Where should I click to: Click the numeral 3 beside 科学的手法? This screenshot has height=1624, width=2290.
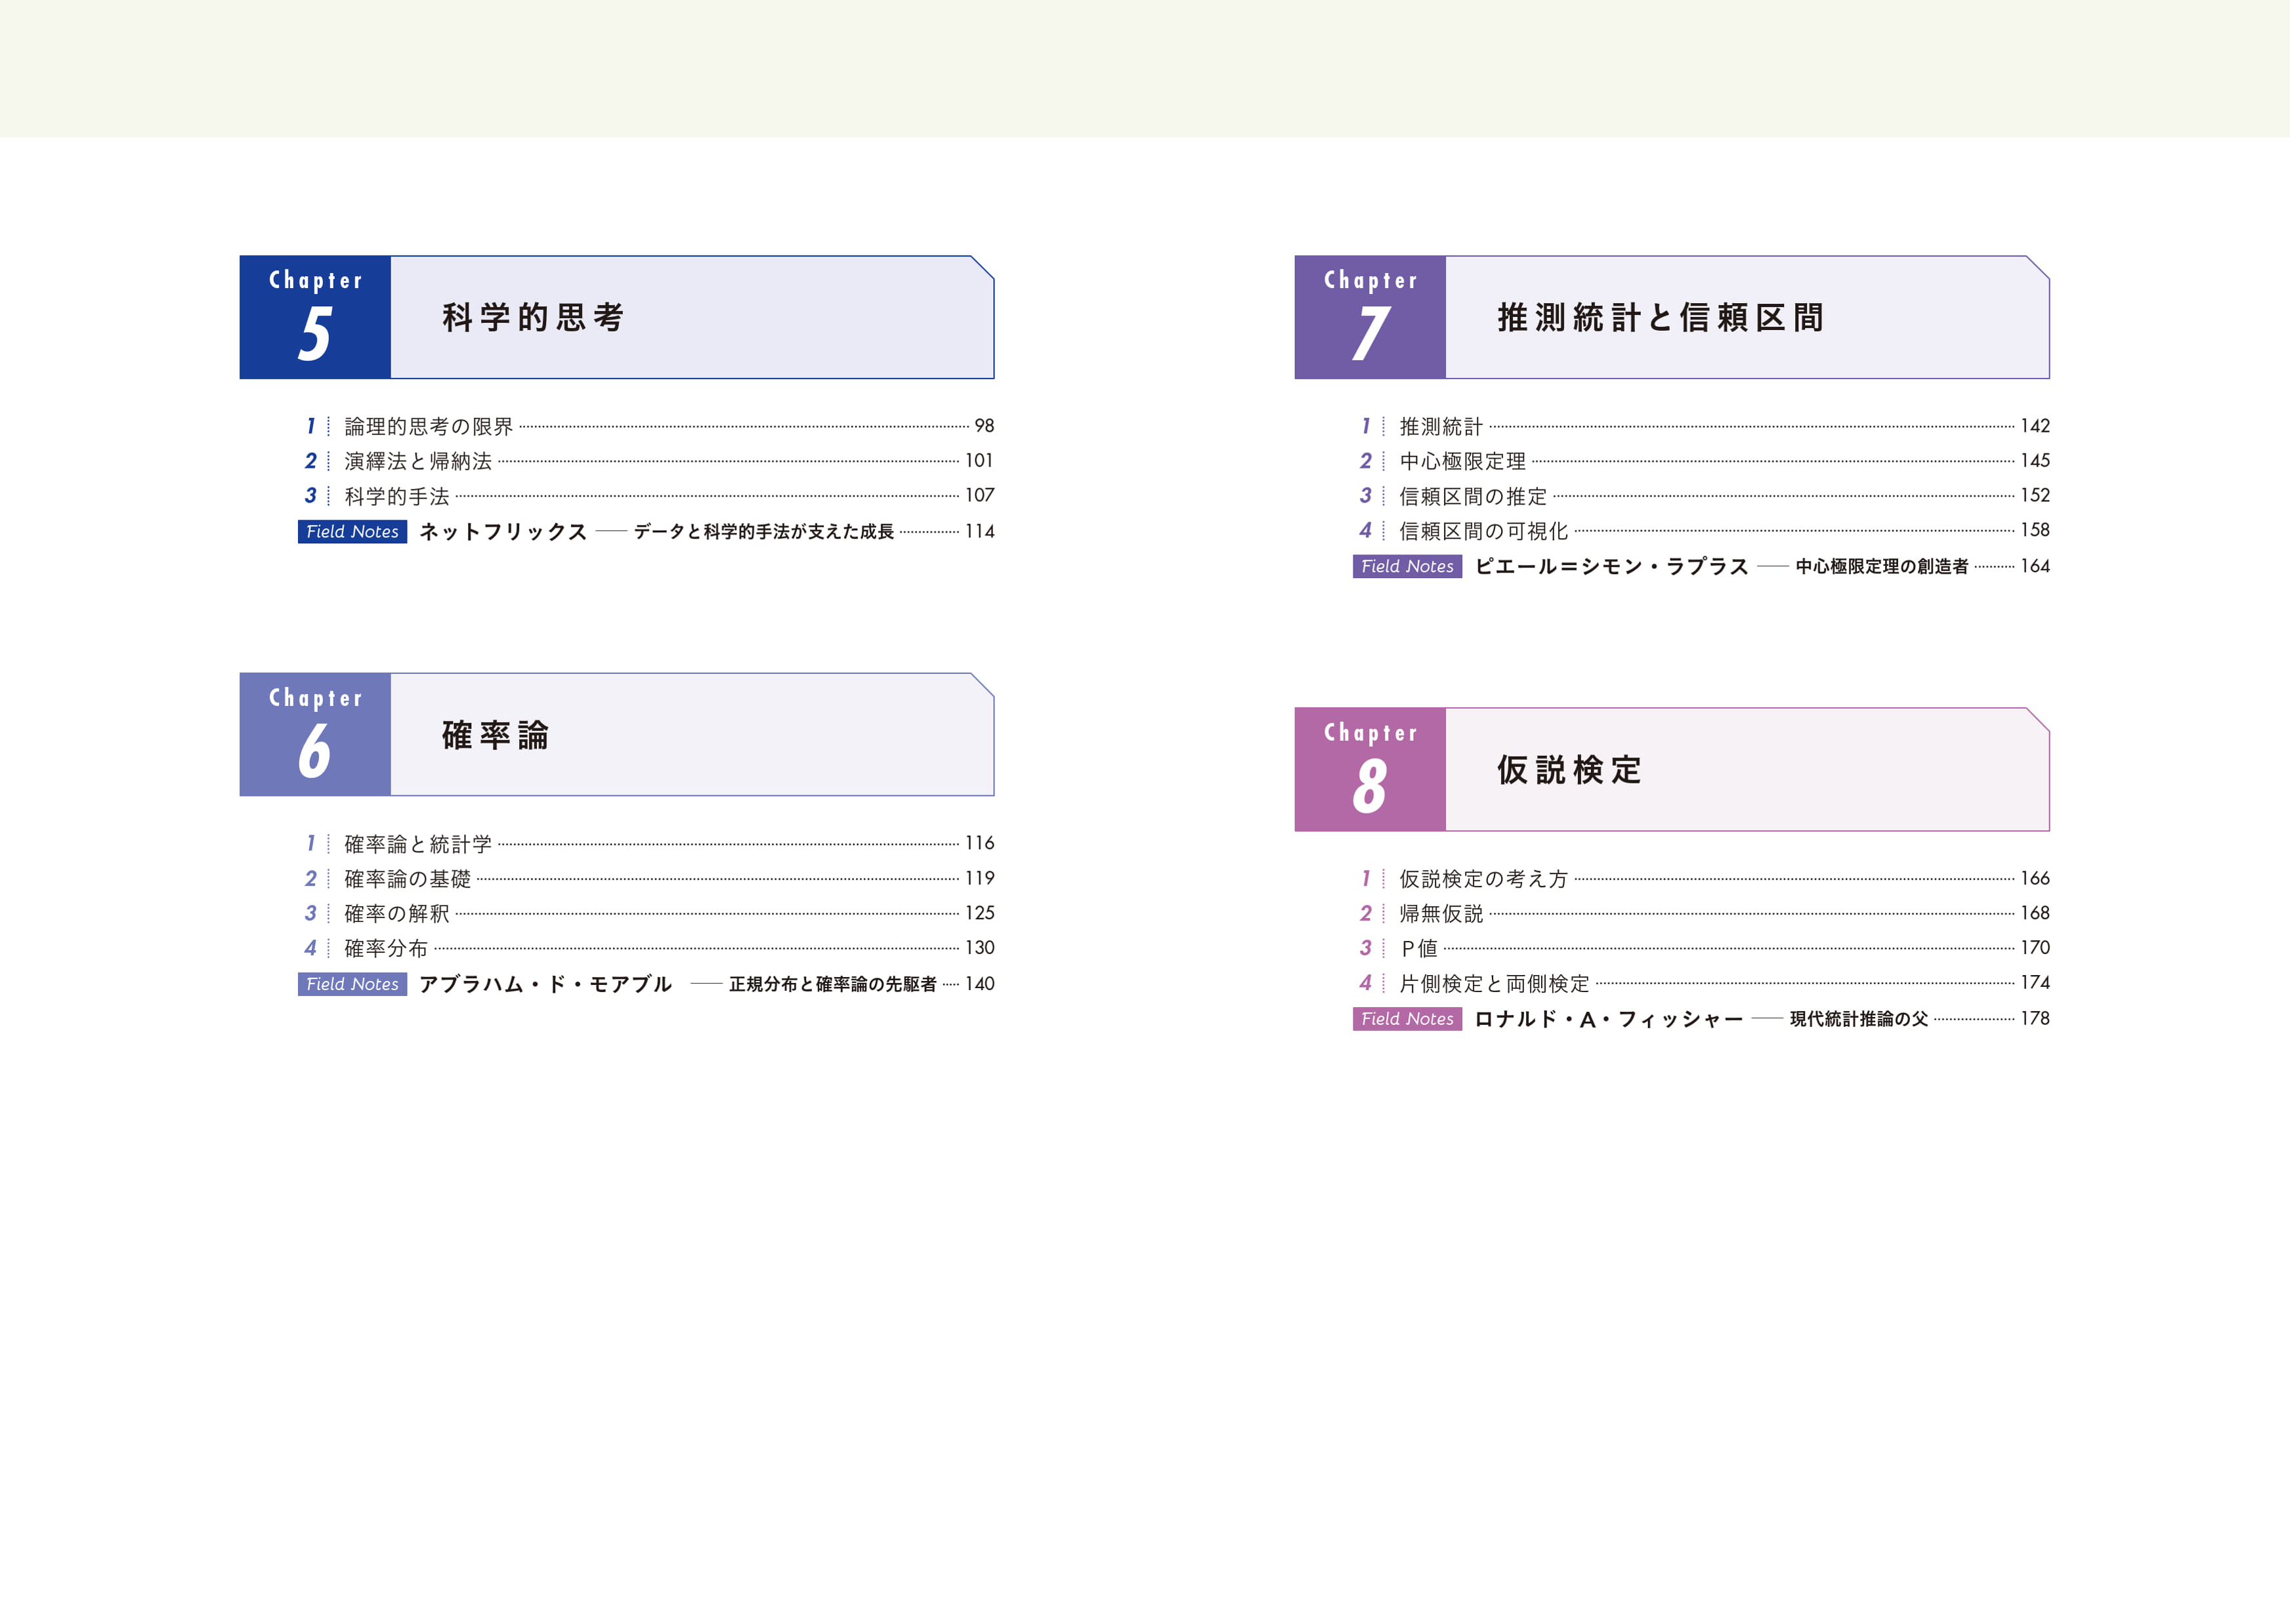tap(313, 494)
